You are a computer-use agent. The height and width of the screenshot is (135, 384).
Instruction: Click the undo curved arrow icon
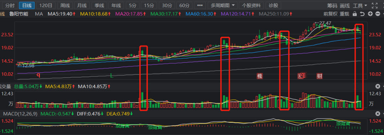pos(362,14)
